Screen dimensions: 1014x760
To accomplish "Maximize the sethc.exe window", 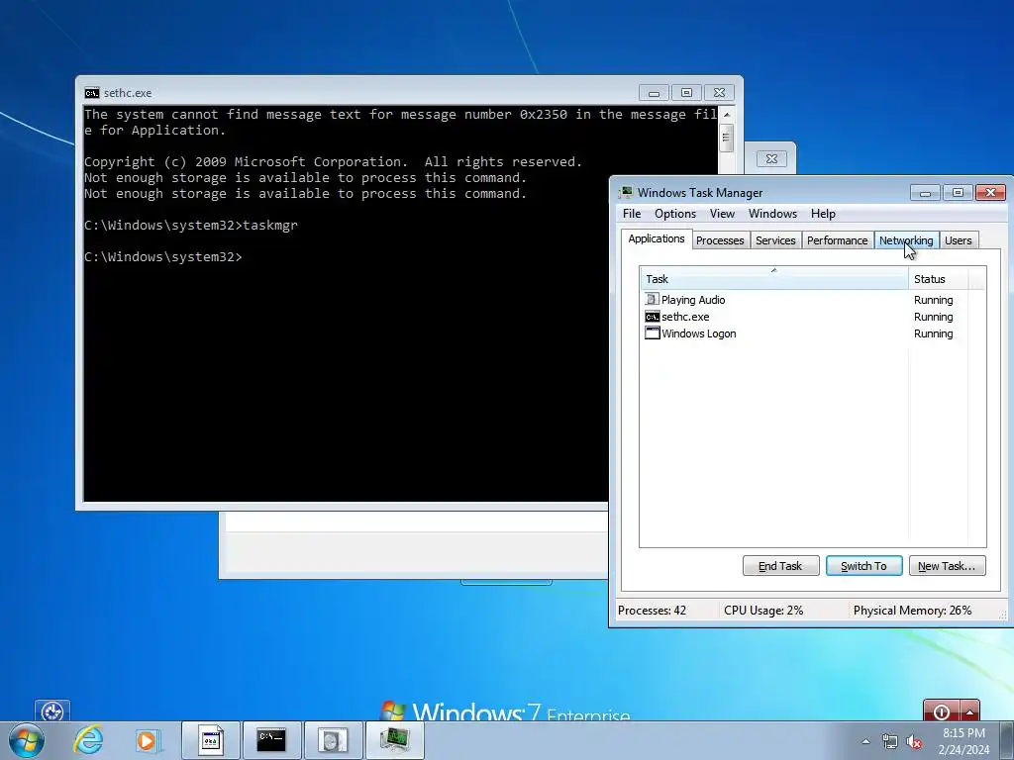I will 687,93.
